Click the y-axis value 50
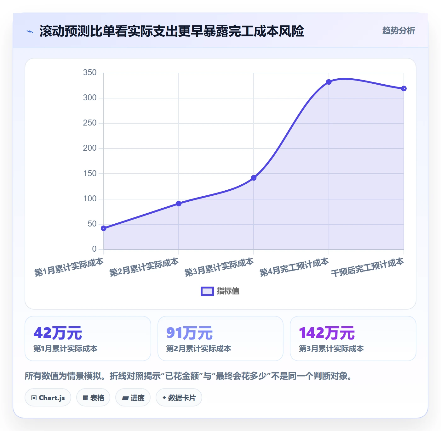The width and height of the screenshot is (441, 431). tap(92, 224)
